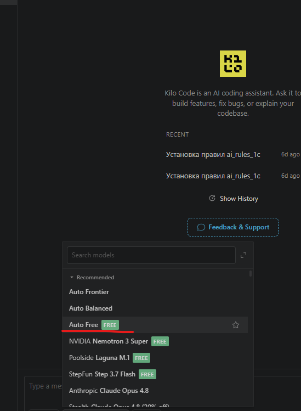Click the model list scrollbar thumb

[x=251, y=274]
